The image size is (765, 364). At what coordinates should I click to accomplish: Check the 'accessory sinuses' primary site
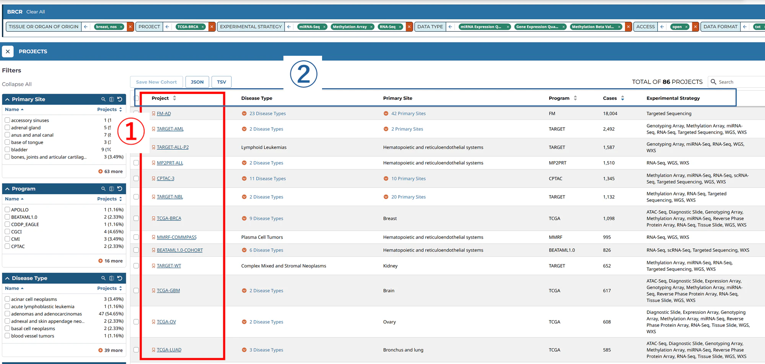7,120
